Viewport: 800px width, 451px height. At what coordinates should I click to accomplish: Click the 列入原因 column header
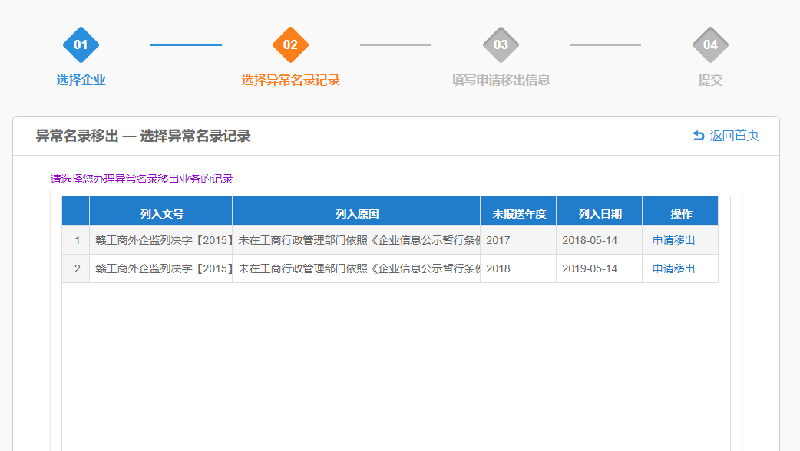click(x=357, y=214)
